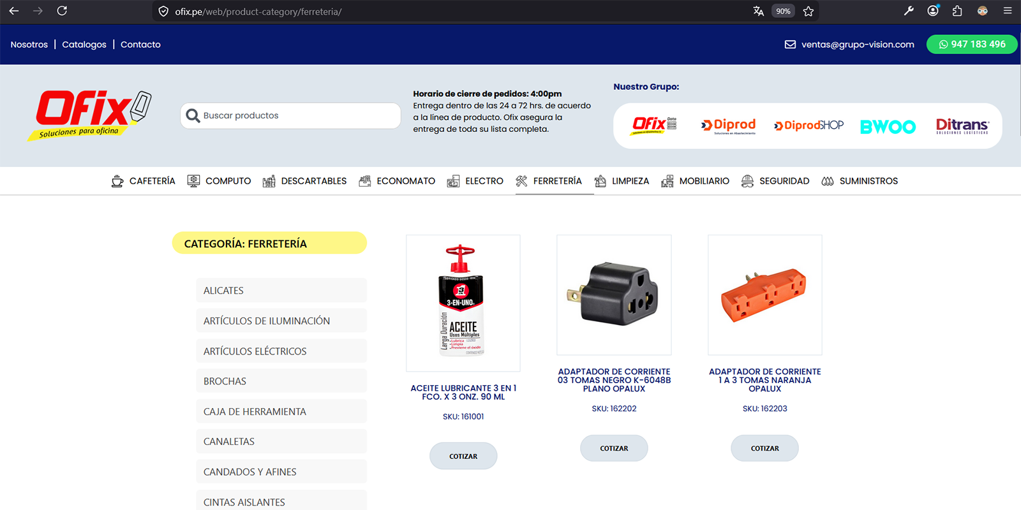Open the CAJA DE HERRAMIENTA subcategory
1021x510 pixels.
click(281, 411)
